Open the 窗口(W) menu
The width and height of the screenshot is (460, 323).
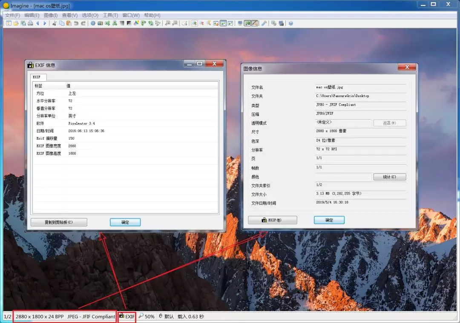(x=131, y=15)
